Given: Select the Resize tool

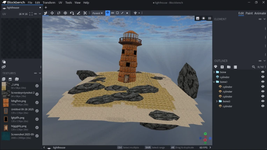Looking at the screenshot, I should click(52, 13).
